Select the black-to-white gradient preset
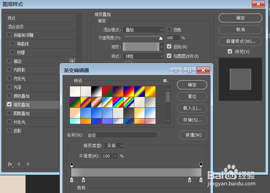 [96, 91]
